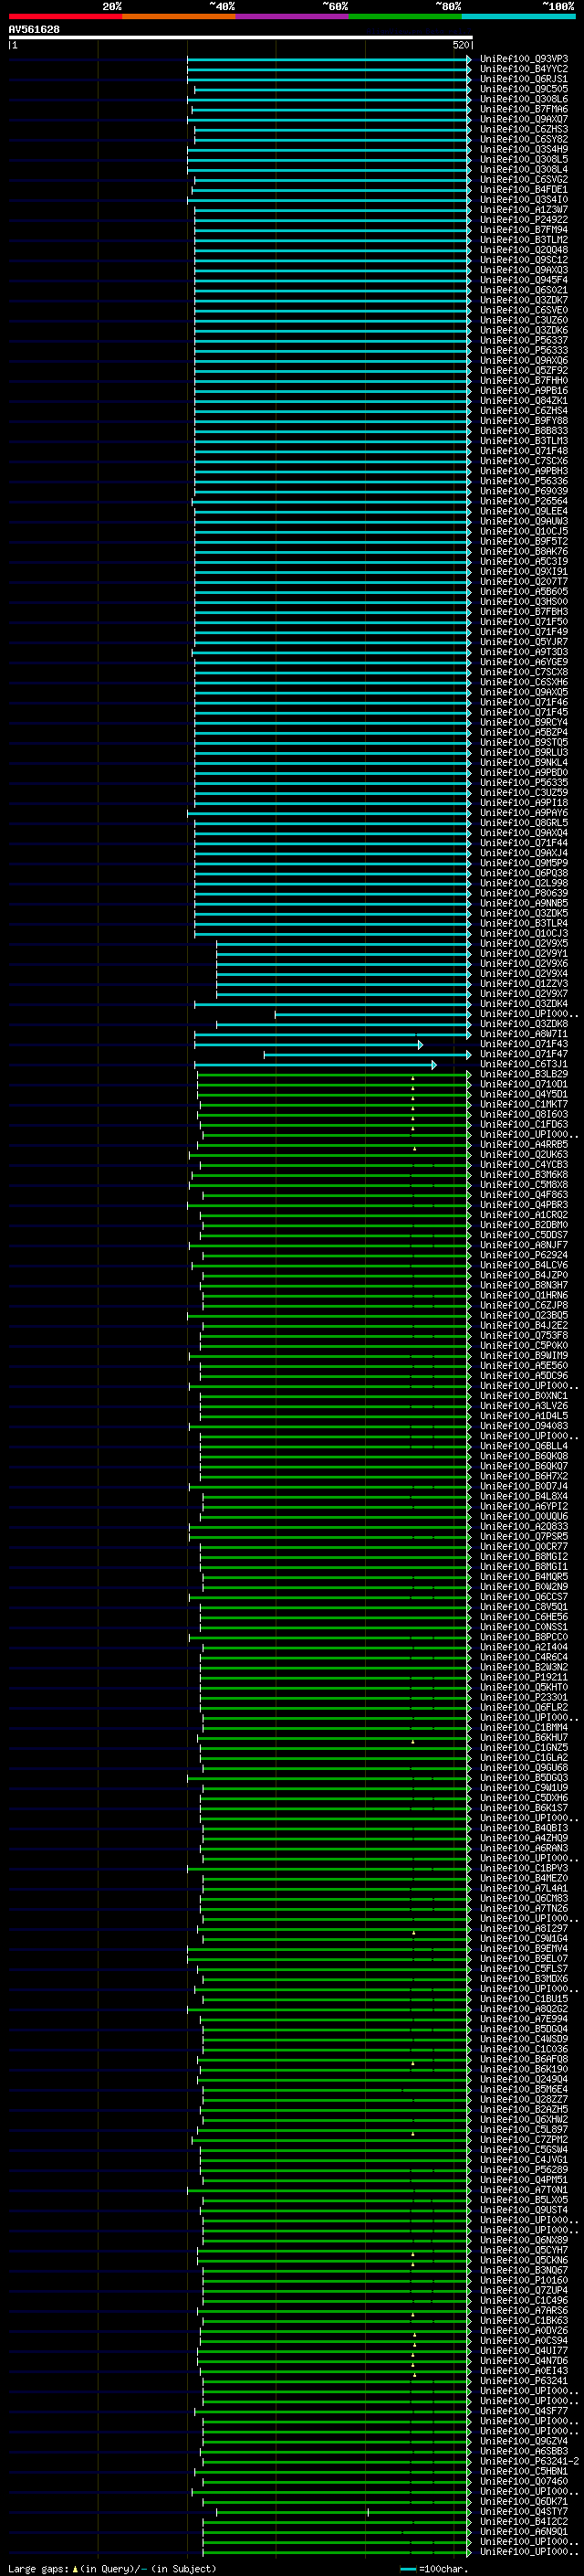
Task: Click hit label UniRef100_A4RRB5
Action: coord(523,1144)
